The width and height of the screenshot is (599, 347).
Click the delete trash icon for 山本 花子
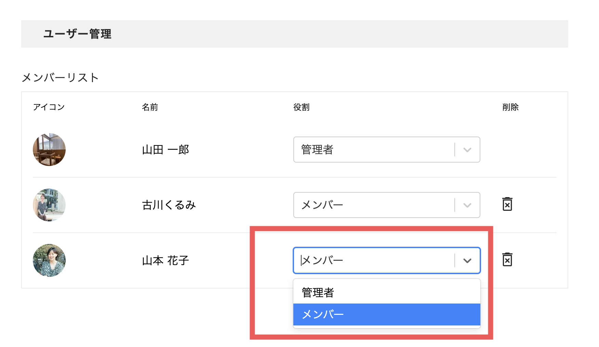point(507,260)
